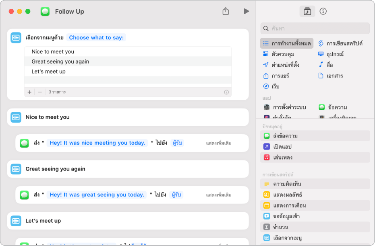The image size is (375, 246).
Task: Expand แสดงเพิ่มเติม on the nice meeting message
Action: point(219,143)
